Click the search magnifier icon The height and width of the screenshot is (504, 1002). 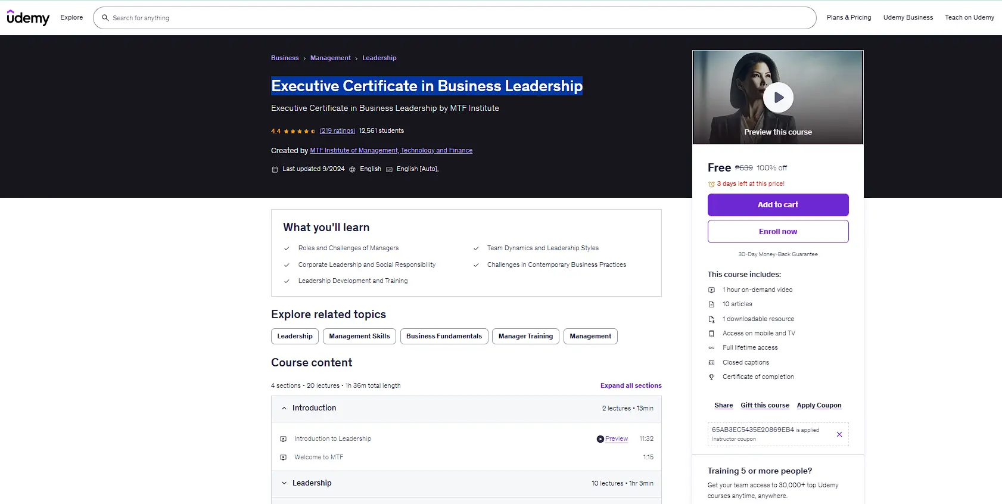point(105,18)
